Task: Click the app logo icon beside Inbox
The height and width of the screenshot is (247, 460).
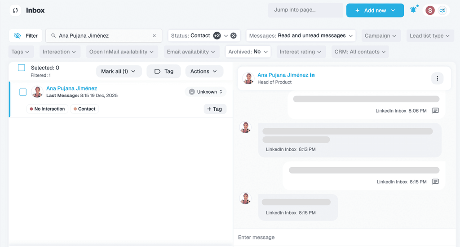Action: click(x=15, y=11)
